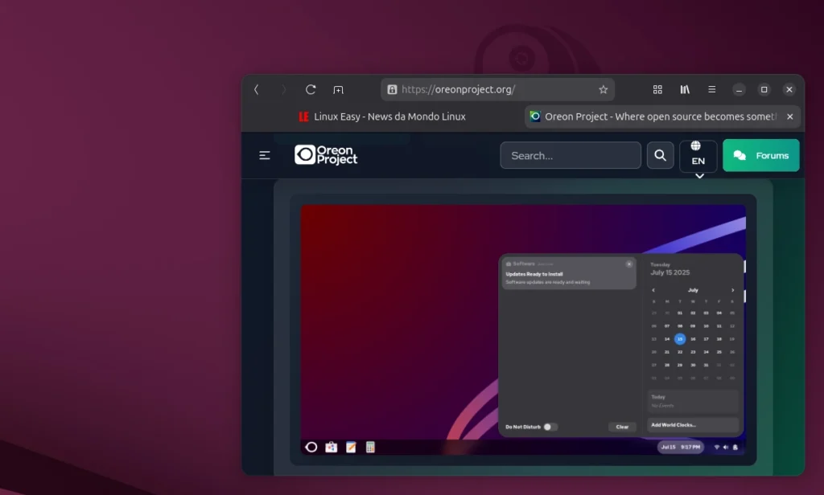This screenshot has height=495, width=824.
Task: Open a new tab with the toolbar icon
Action: [x=338, y=90]
